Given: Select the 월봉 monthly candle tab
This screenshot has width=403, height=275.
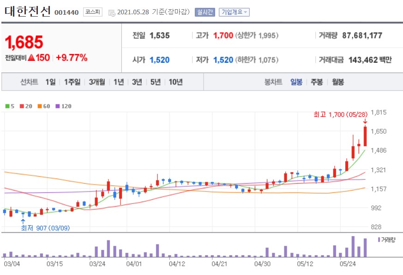Looking at the screenshot, I should (338, 82).
